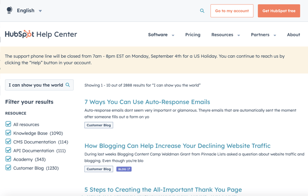Click Customer Blog tag under Auto-Response Emails result
308x196 pixels.
click(x=99, y=125)
